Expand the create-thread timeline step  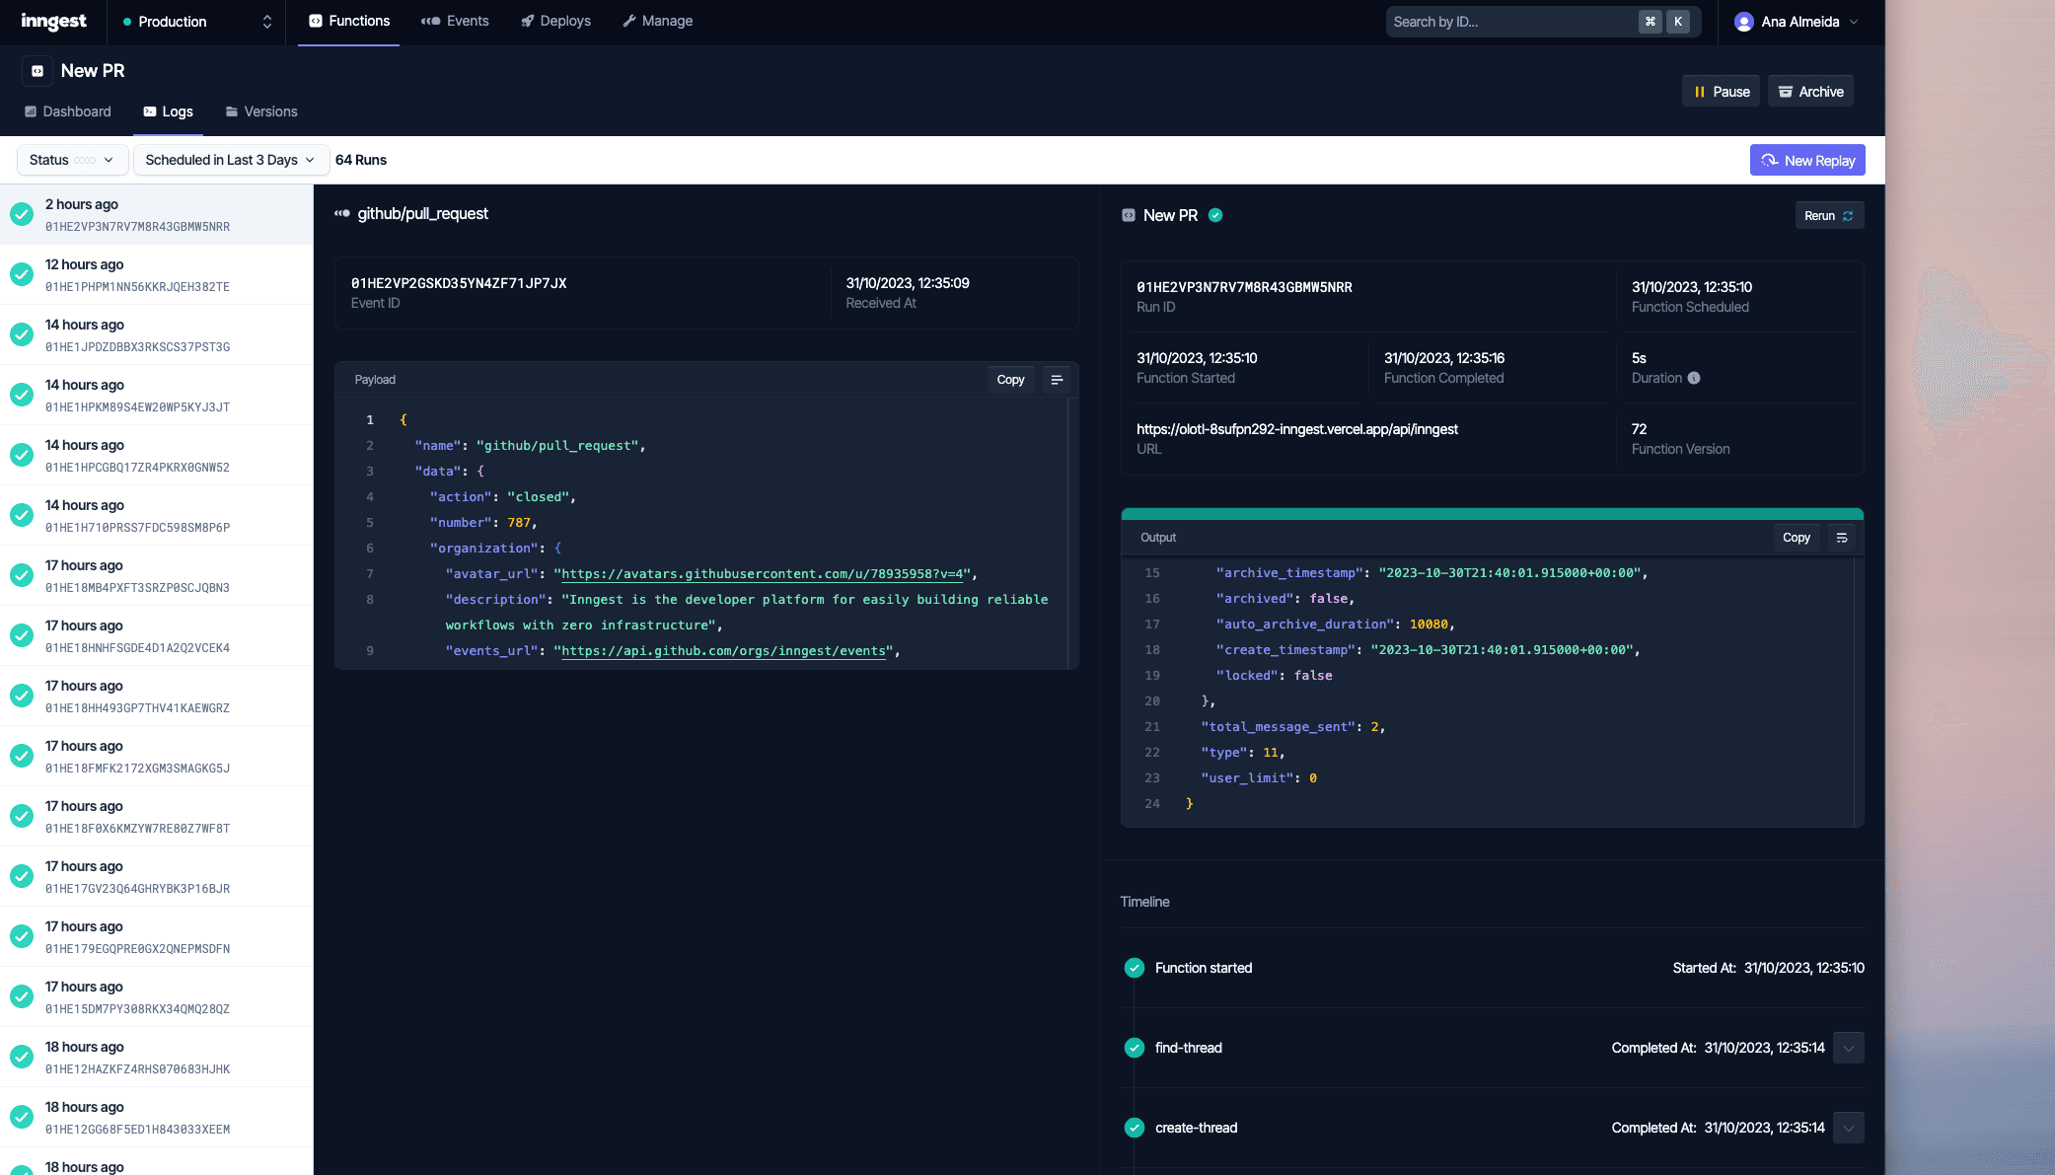[x=1849, y=1128]
